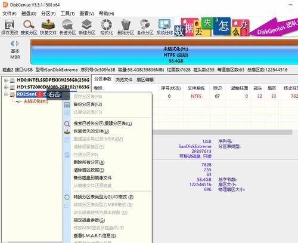Click the icon beside 转换分区表类型为GUID格式
The width and height of the screenshot is (298, 243).
[67, 197]
